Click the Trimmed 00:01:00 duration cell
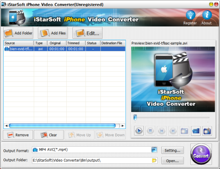 76,49
